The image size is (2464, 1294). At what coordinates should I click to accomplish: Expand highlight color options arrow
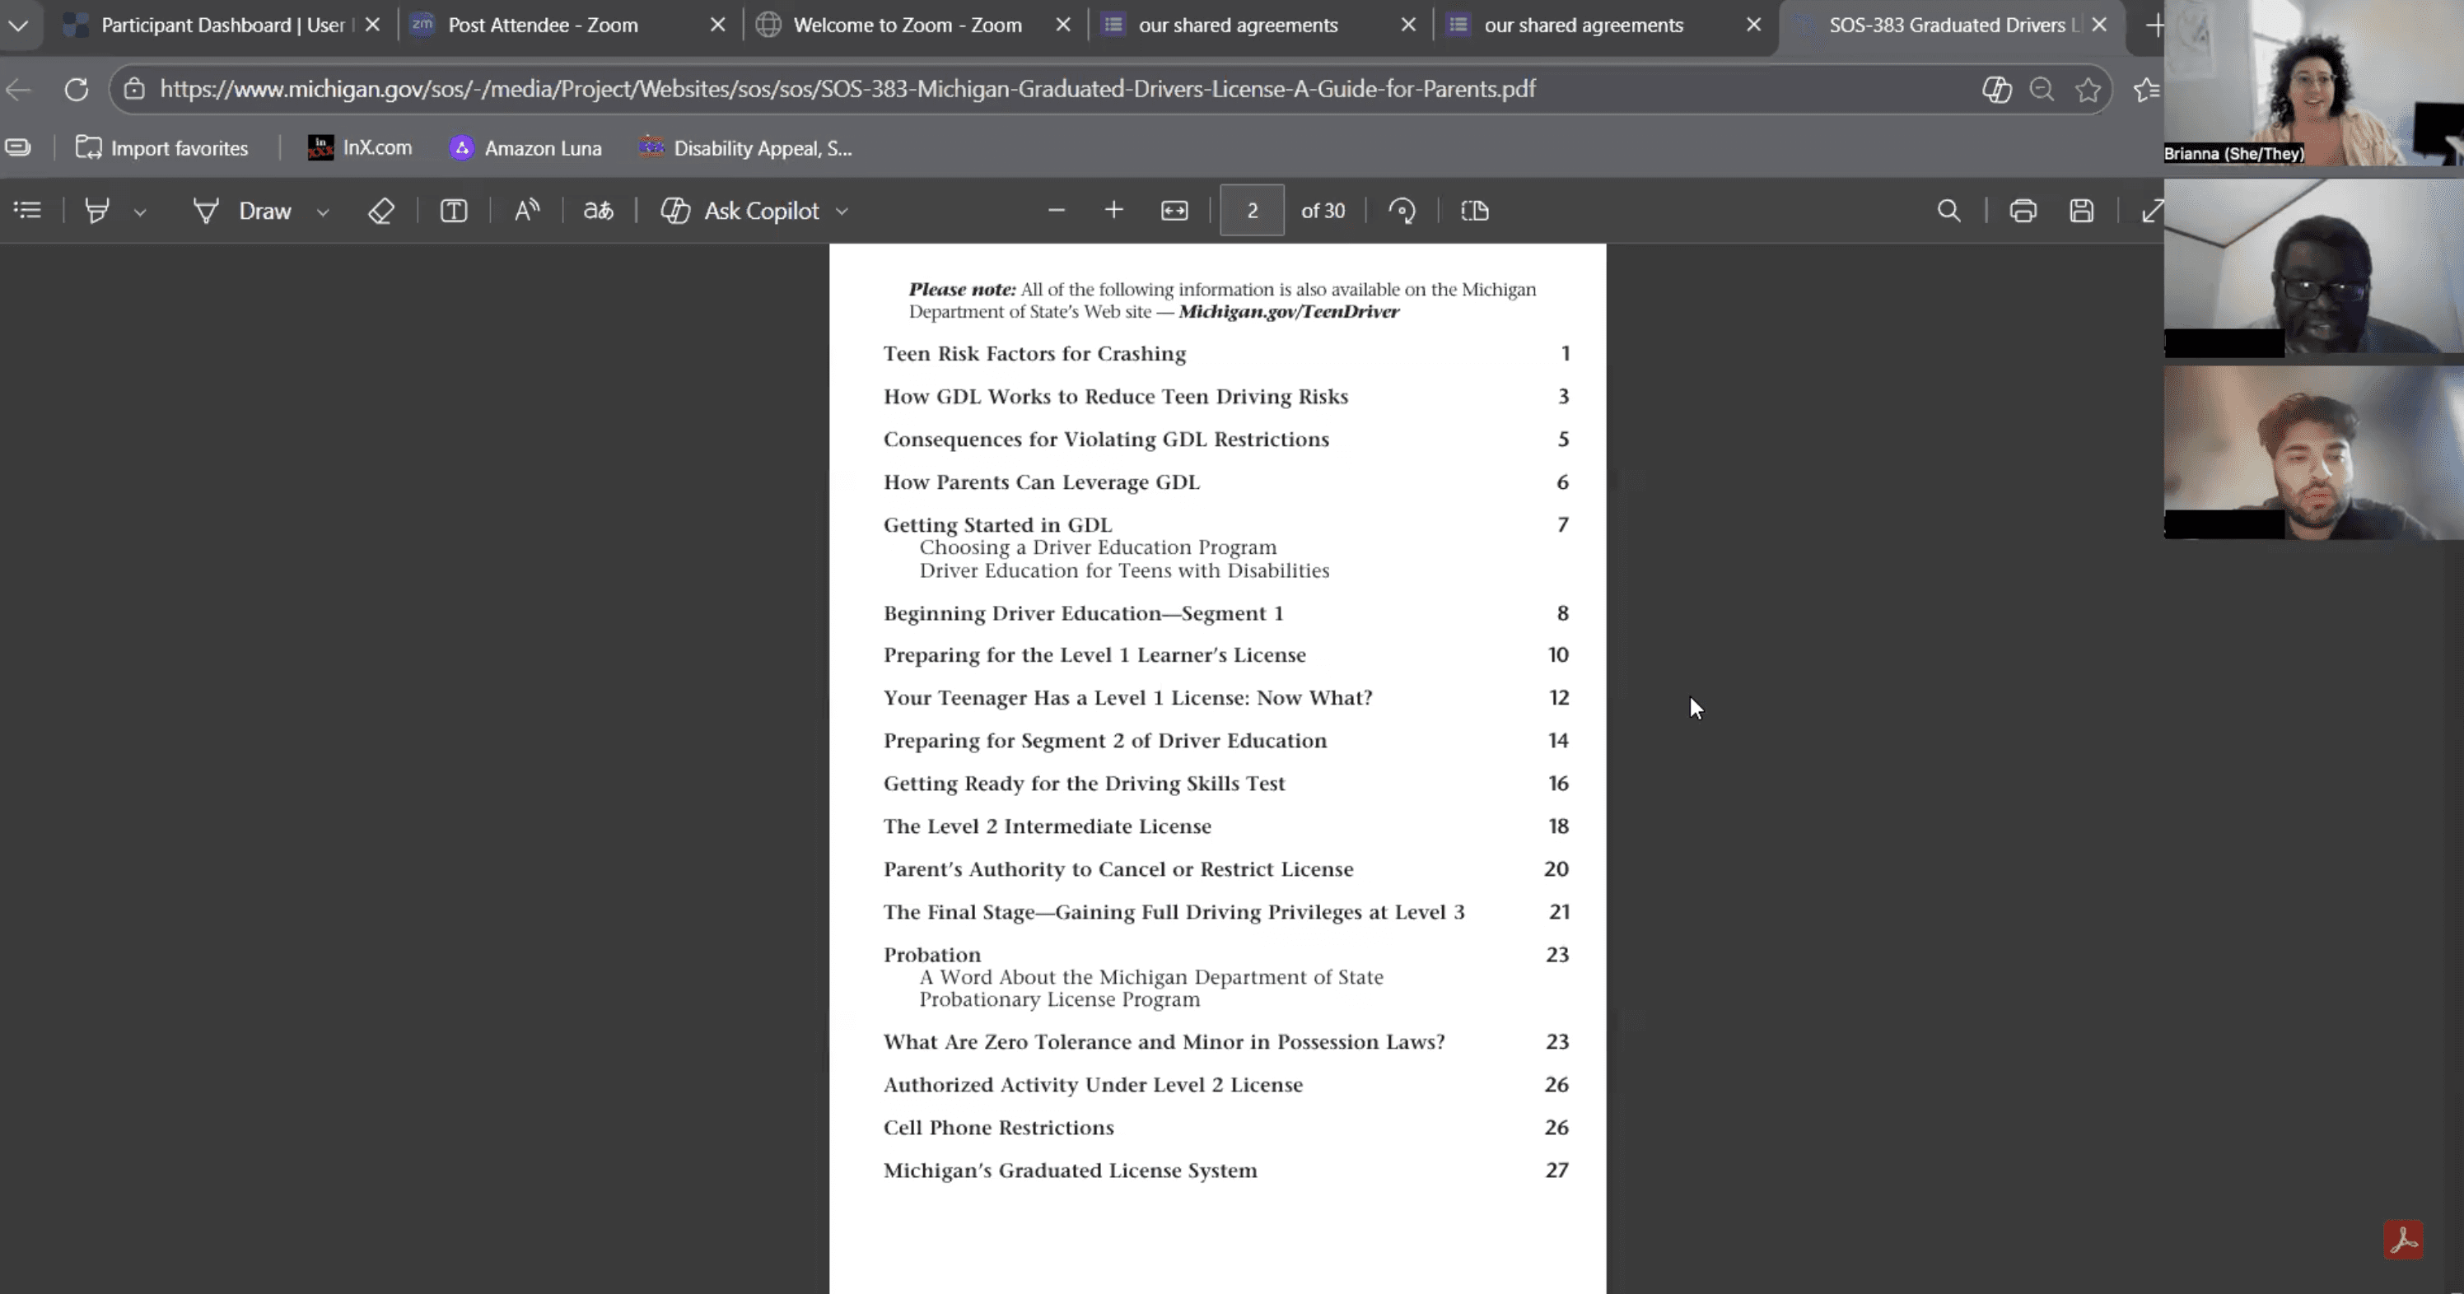click(140, 212)
